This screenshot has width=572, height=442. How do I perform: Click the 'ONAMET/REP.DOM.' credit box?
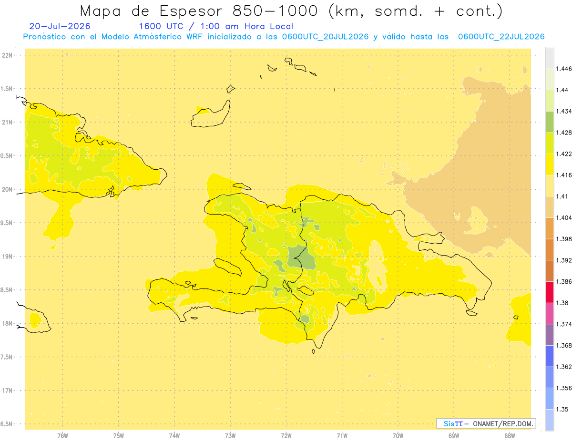point(486,423)
